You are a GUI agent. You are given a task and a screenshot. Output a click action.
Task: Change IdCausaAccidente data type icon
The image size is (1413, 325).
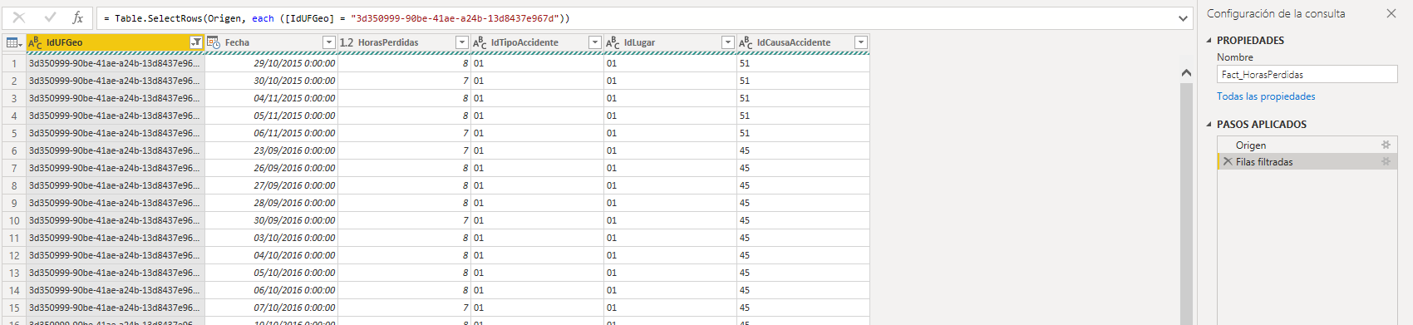[x=746, y=42]
